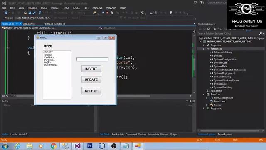
Task: Open File Explorer folder taskbar icon
Action: pos(30,146)
